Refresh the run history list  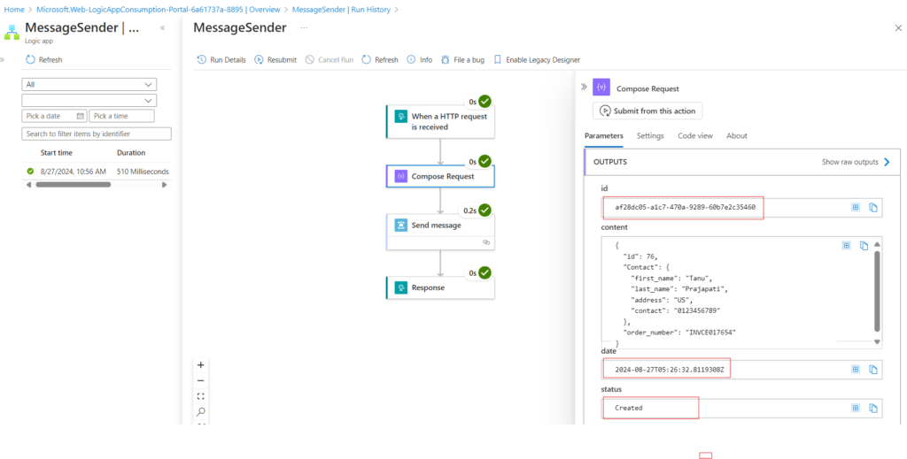(44, 59)
